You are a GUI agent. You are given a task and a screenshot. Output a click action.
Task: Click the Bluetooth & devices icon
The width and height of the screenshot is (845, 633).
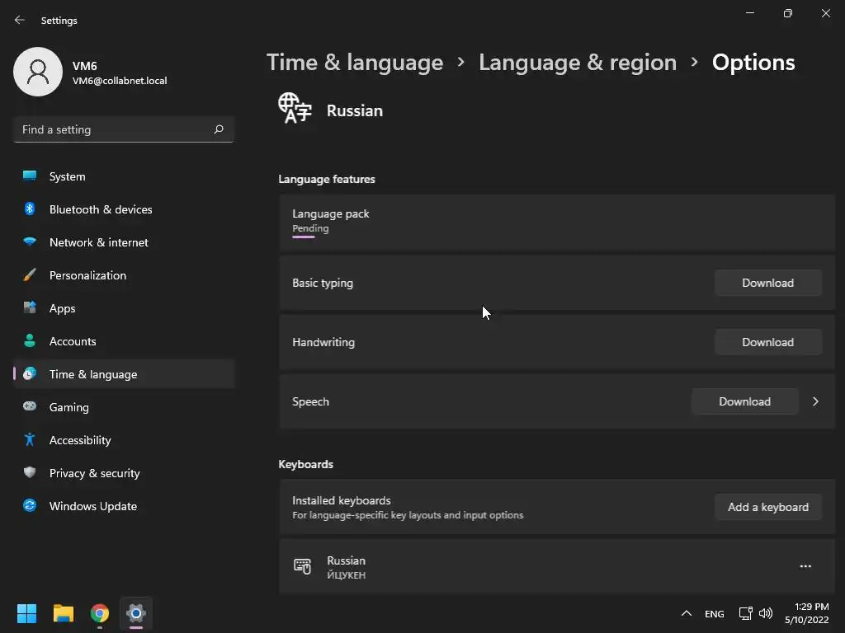30,209
